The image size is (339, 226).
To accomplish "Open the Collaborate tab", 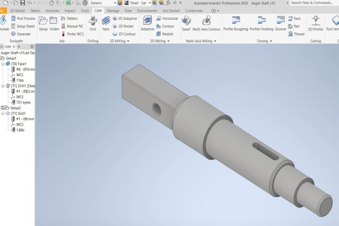I will 194,11.
